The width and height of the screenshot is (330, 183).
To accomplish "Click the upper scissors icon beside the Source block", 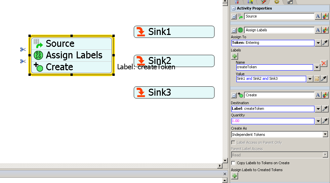I will click(x=23, y=49).
